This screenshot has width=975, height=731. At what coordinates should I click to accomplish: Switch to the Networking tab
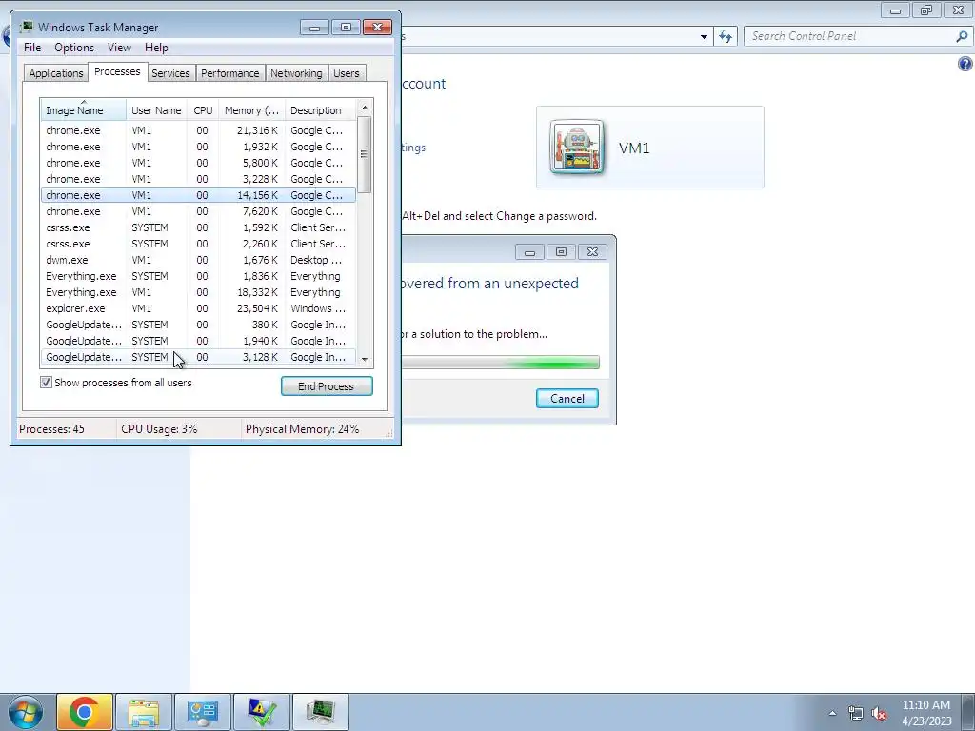click(296, 73)
